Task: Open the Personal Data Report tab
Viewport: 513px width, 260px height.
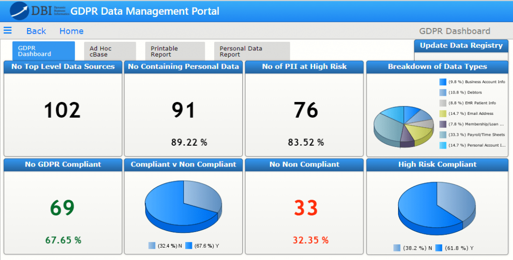Action: pos(251,51)
